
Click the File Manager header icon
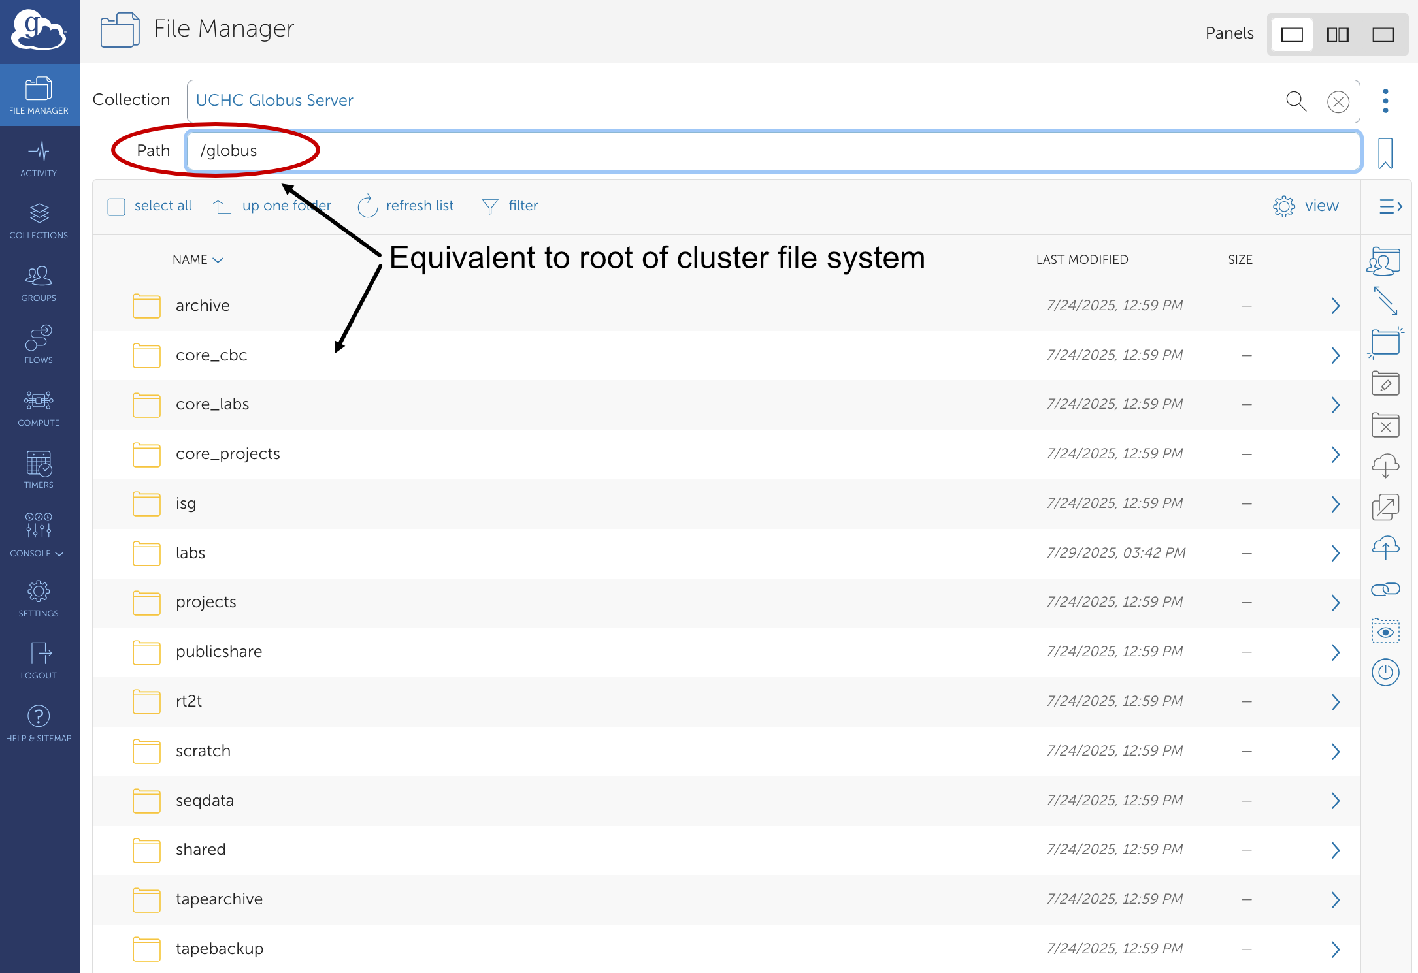pos(120,30)
